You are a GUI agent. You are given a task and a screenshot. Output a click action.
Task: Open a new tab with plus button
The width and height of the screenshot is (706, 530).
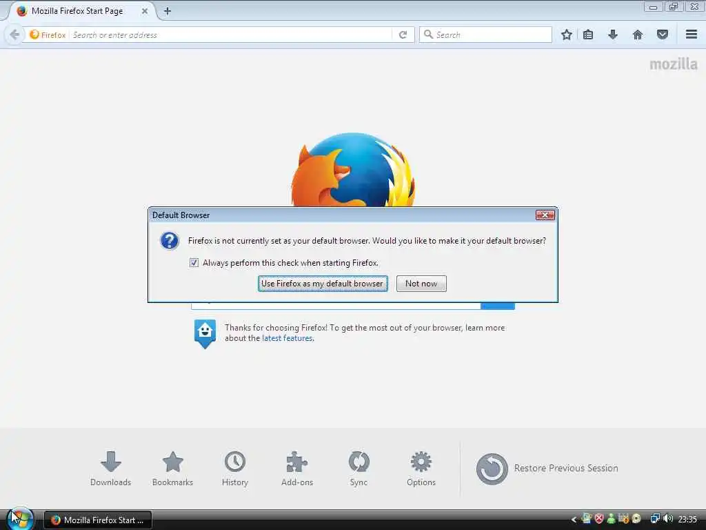168,11
